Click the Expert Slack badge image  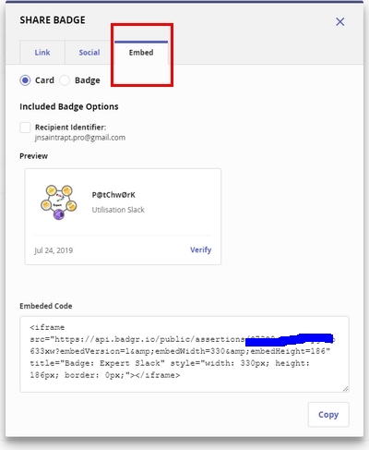59,202
